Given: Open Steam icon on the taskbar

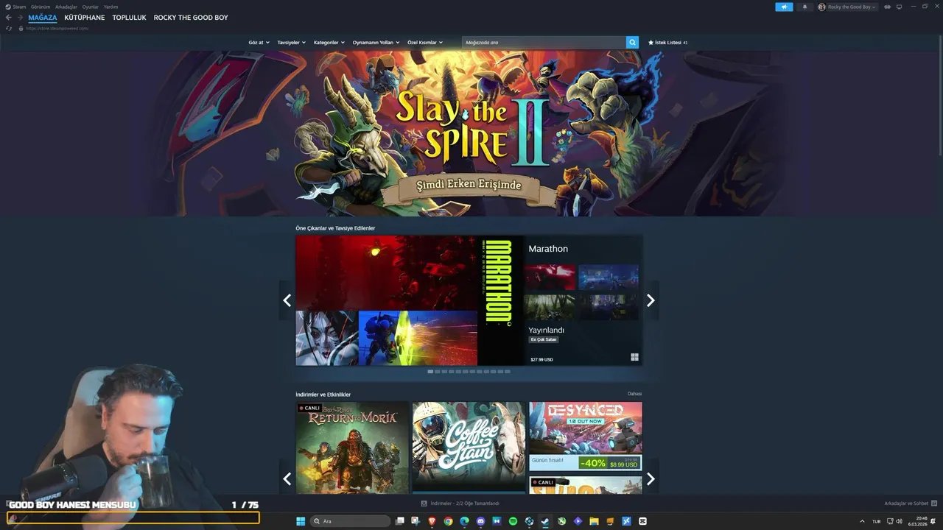Looking at the screenshot, I should click(545, 521).
